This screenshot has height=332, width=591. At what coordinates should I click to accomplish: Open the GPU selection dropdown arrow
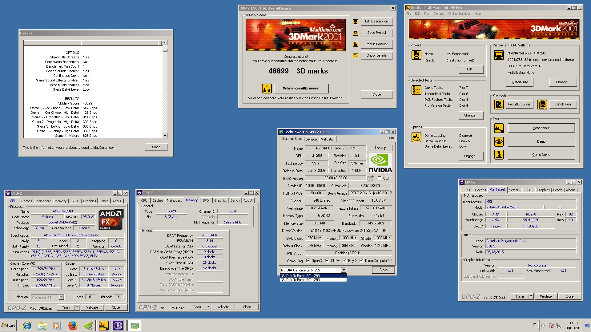click(x=344, y=270)
